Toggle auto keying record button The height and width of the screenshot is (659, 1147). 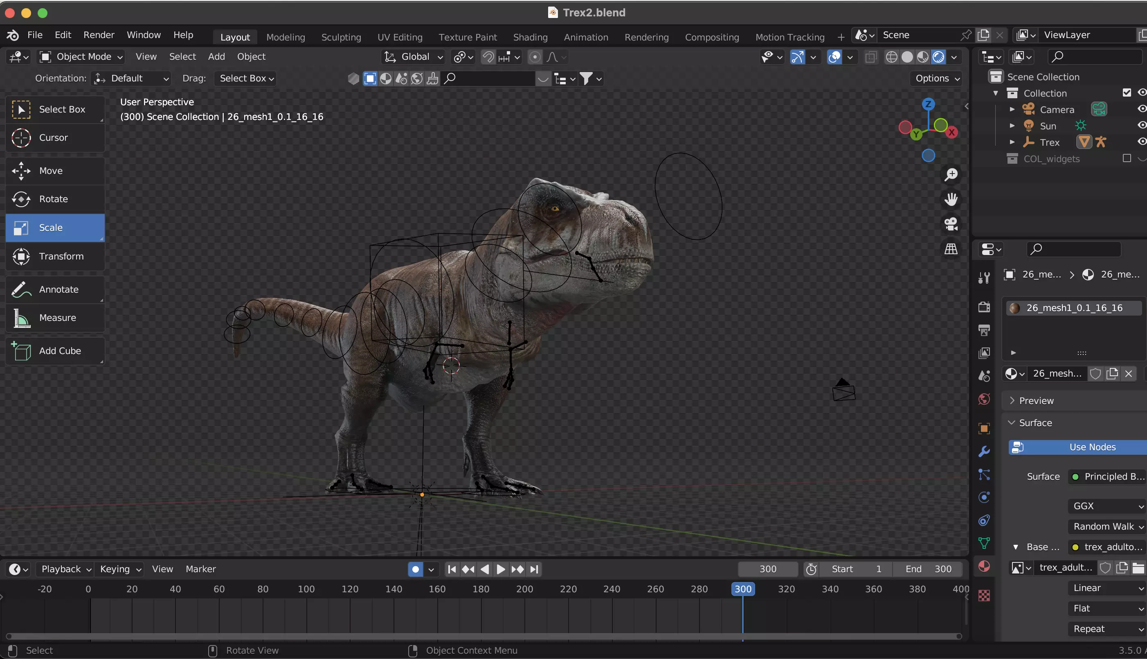click(x=415, y=569)
